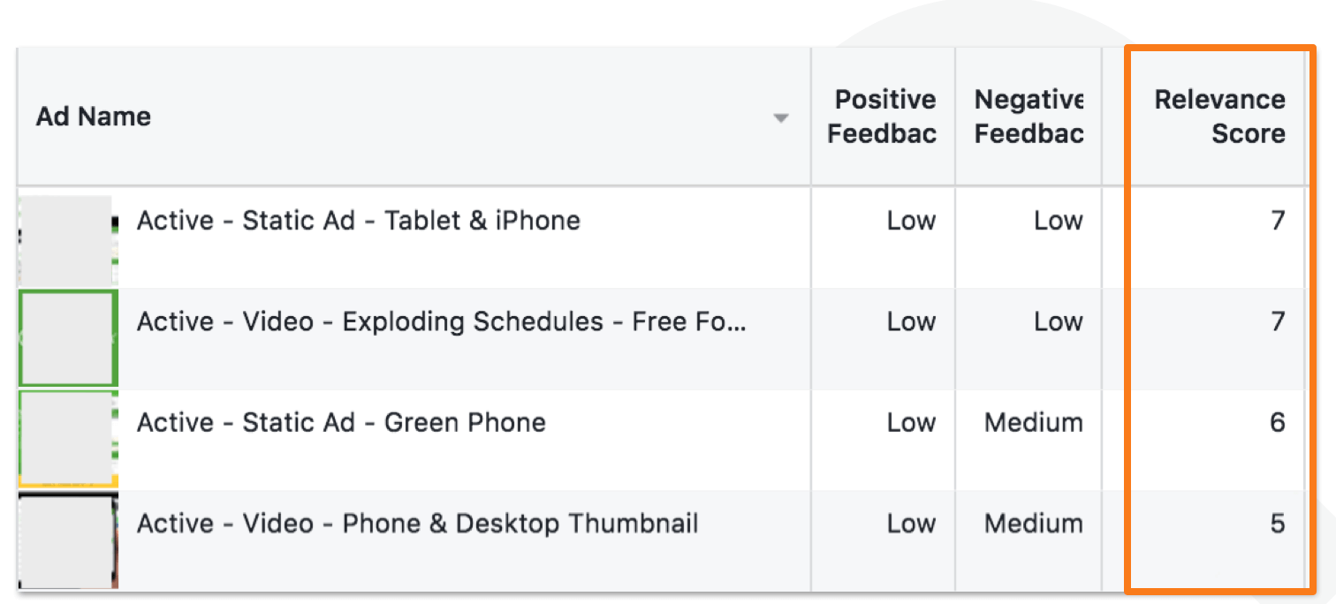
Task: Click the Relevance Score column header
Action: click(x=1219, y=117)
